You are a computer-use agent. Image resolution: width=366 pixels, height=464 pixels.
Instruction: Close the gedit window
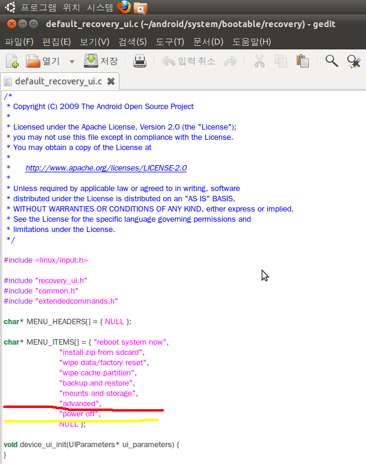pos(11,24)
